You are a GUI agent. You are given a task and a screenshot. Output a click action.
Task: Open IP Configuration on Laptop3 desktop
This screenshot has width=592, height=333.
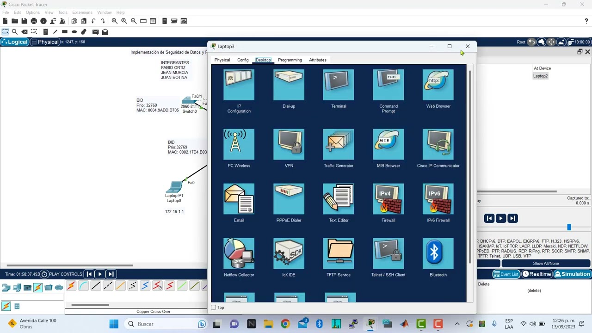point(239,85)
